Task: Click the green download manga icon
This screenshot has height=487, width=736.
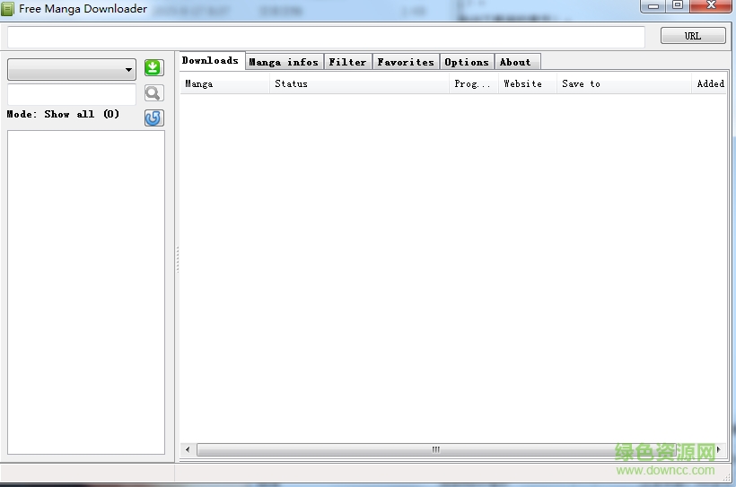Action: tap(153, 68)
